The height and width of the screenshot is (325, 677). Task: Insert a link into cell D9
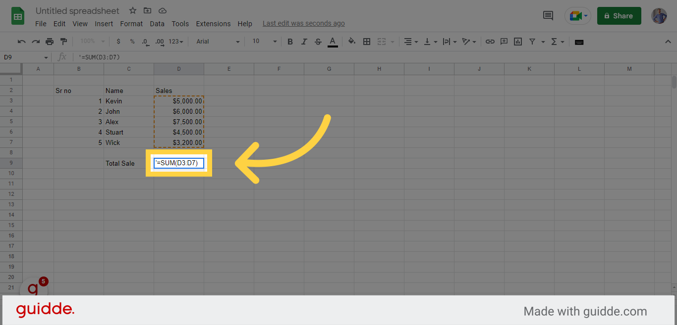(490, 42)
